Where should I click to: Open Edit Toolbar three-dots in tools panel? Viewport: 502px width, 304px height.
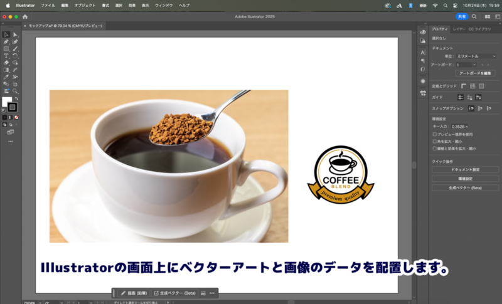[x=11, y=141]
